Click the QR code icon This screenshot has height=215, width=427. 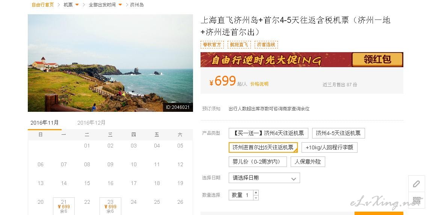[x=416, y=201]
